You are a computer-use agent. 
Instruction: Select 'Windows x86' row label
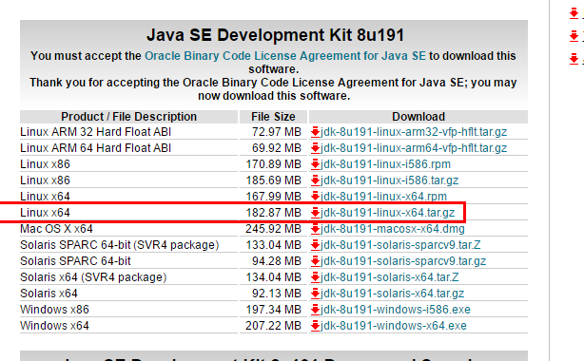coord(55,310)
